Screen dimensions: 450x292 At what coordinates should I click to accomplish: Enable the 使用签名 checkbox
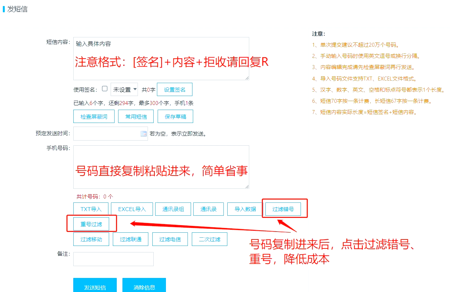[x=105, y=88]
